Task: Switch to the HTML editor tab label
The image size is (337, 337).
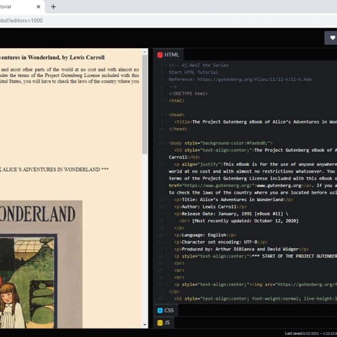Action: pyautogui.click(x=171, y=55)
